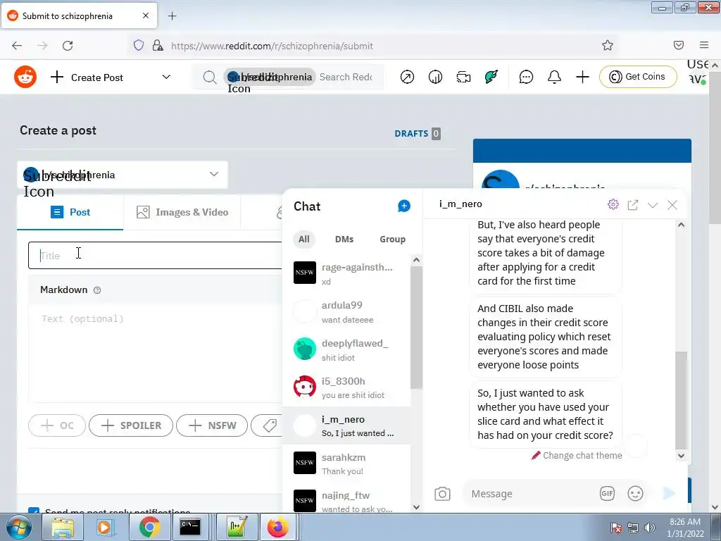
Task: Mark the post as SPOILER
Action: [x=131, y=425]
